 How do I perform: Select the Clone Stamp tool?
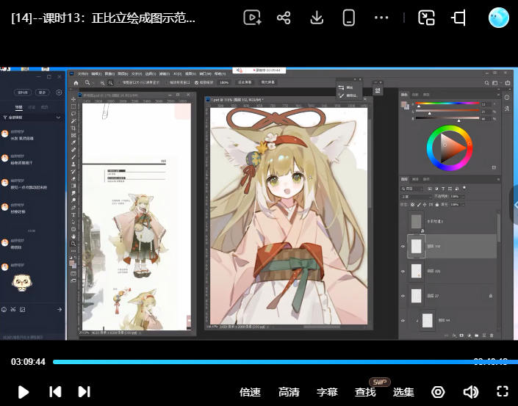(x=73, y=164)
